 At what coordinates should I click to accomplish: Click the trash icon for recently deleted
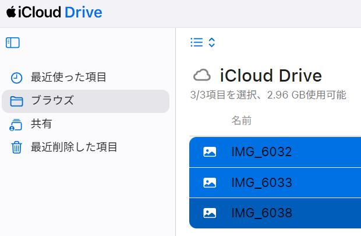[x=16, y=147]
